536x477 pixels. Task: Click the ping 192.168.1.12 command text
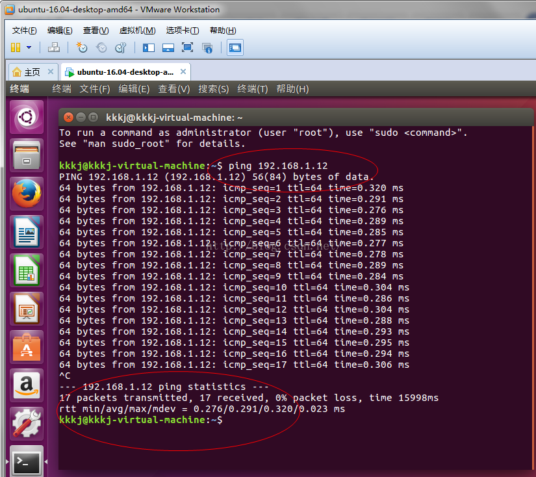tap(278, 166)
